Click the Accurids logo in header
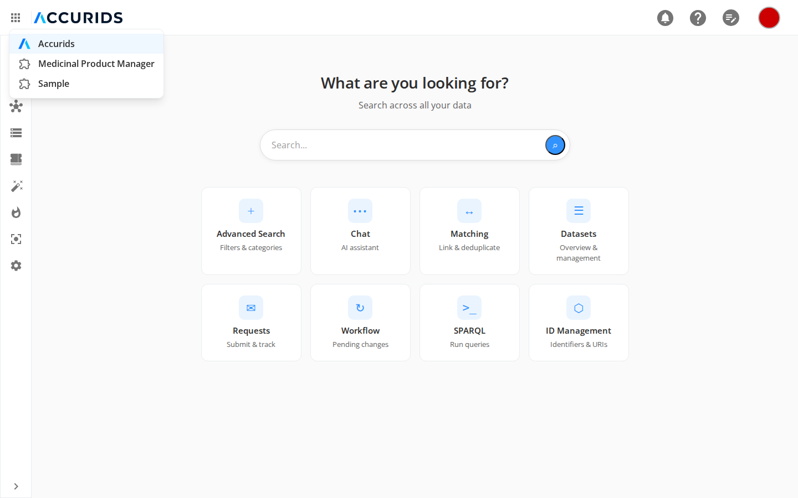This screenshot has height=498, width=798. pyautogui.click(x=78, y=18)
